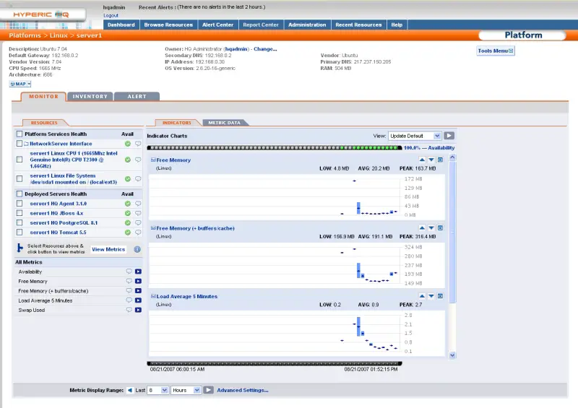Click Platforms in the breadcrumb
Screen dimensions: 578x408
click(x=25, y=35)
